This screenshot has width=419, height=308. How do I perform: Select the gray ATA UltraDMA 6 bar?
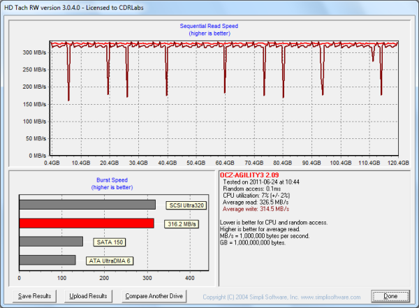47,260
